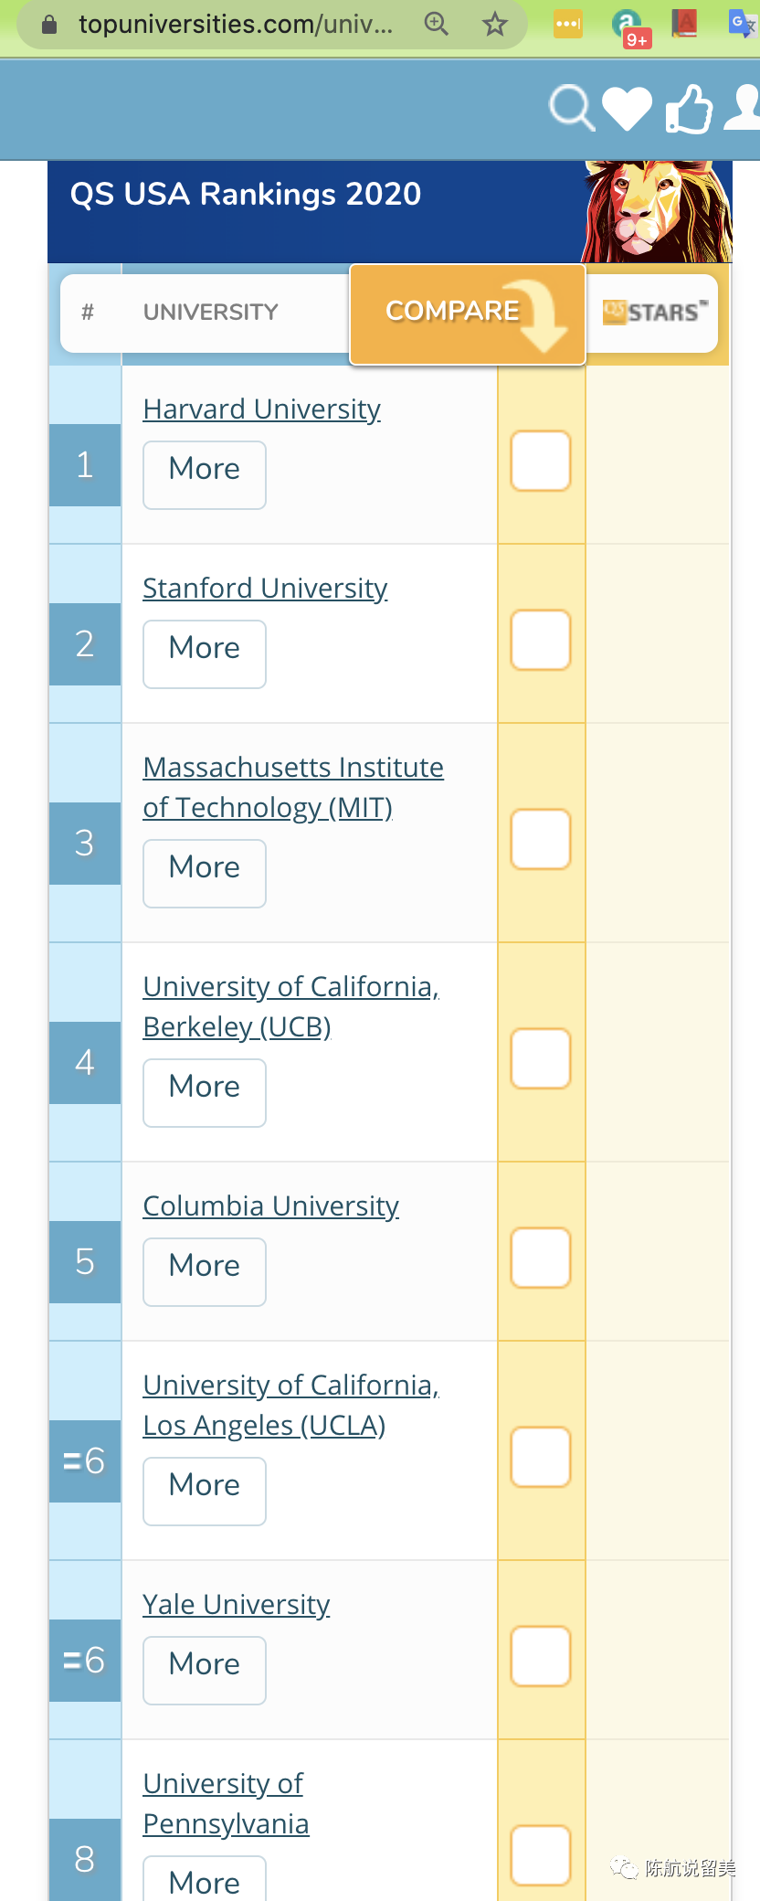
Task: Click the site search magnifier icon
Action: click(572, 108)
